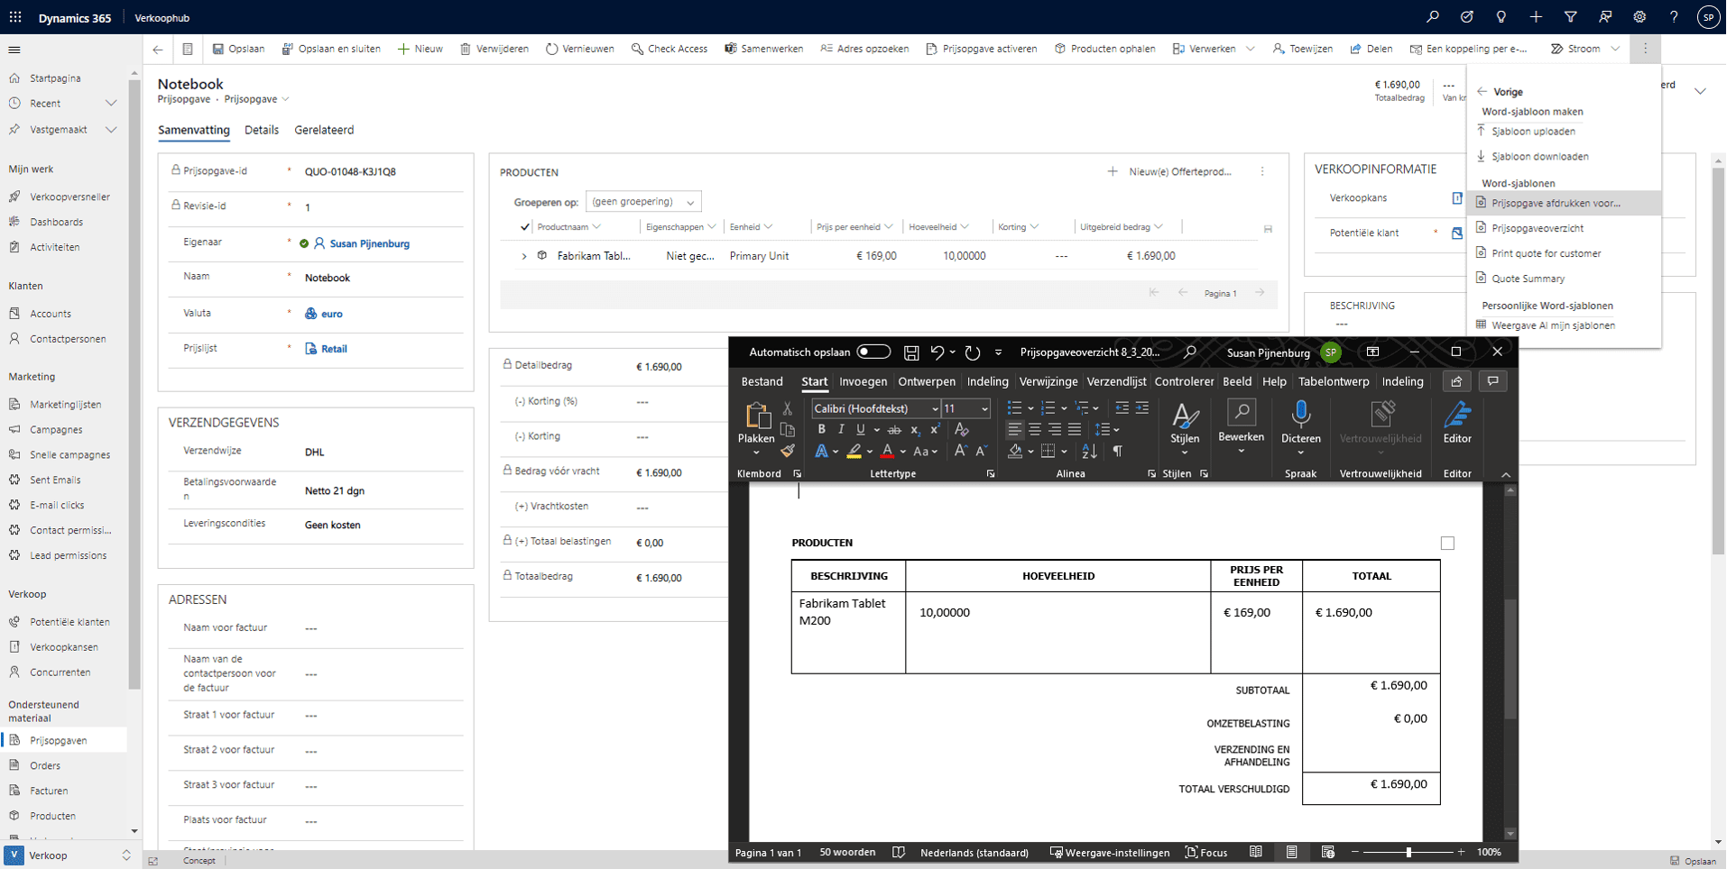This screenshot has height=869, width=1727.
Task: Click Opslaan en sluiten button
Action: (x=331, y=49)
